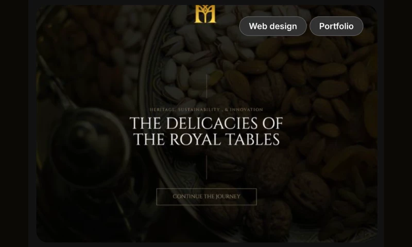412x247 pixels.
Task: Click the vertical divider line below the headline
Action: 207,167
